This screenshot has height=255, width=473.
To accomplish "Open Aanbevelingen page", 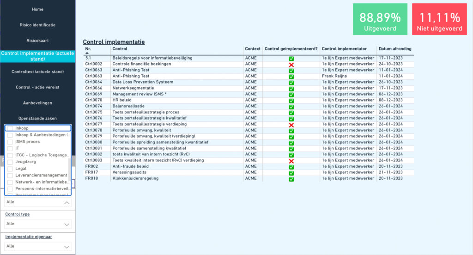I will tap(38, 103).
